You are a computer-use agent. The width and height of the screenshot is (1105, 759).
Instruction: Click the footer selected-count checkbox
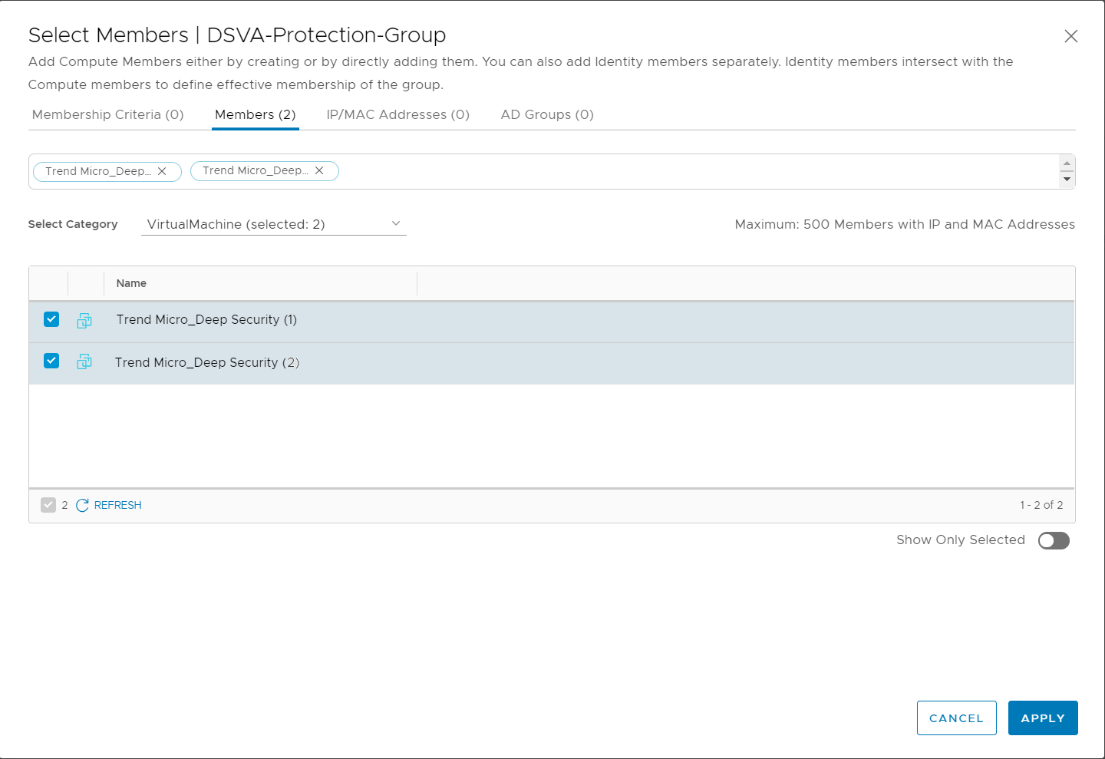point(48,505)
